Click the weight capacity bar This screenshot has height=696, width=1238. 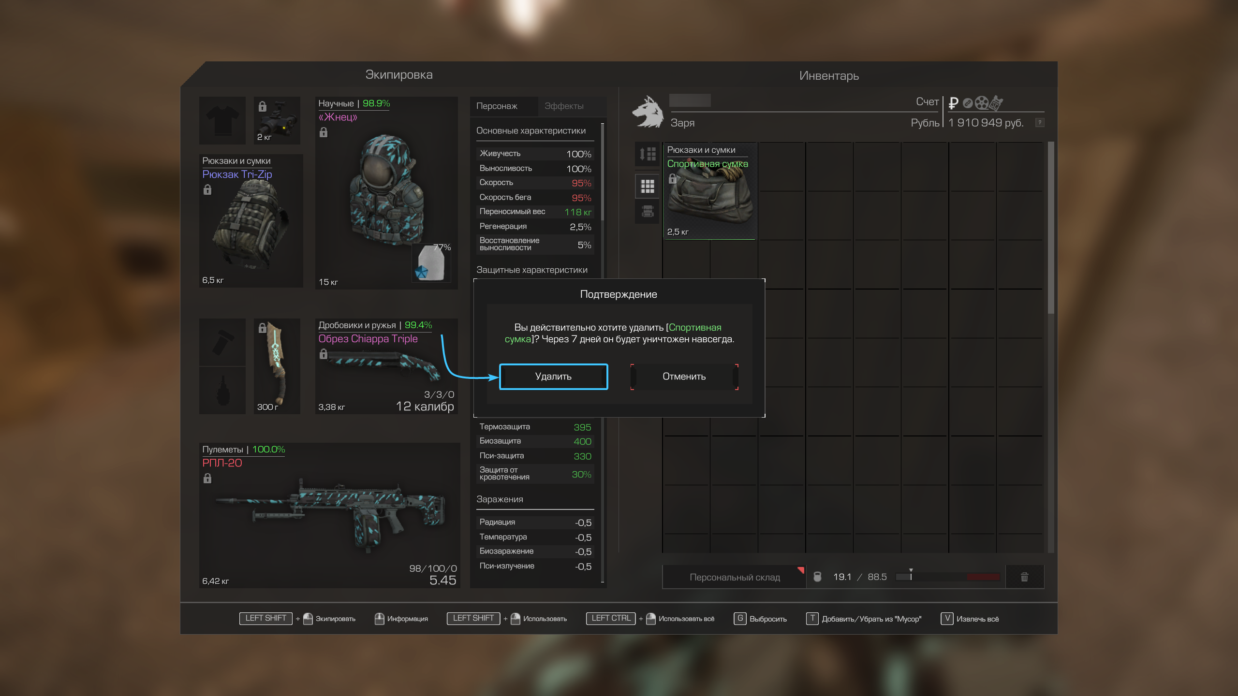click(947, 577)
